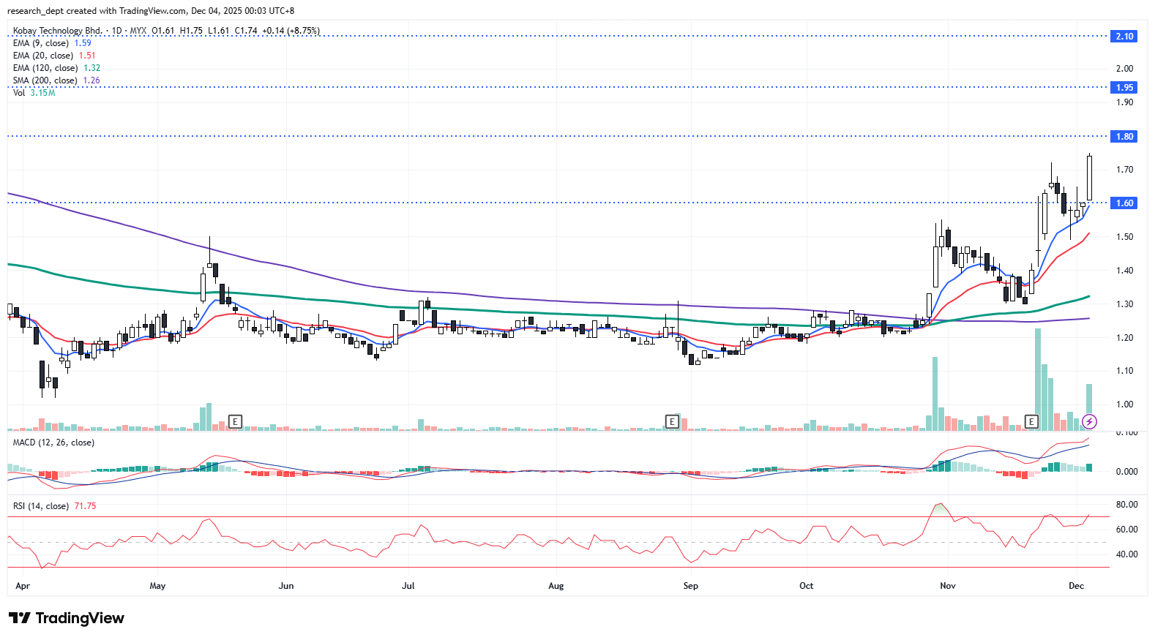Click the Kobay Technology Bhd. symbol title
The image size is (1155, 640).
(x=58, y=31)
